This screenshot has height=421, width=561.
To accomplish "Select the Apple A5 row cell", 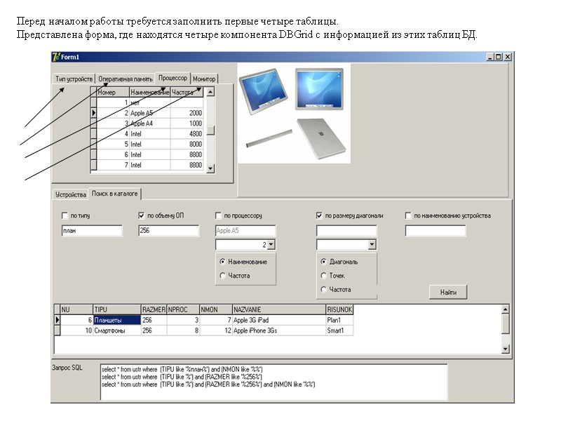I will 149,113.
